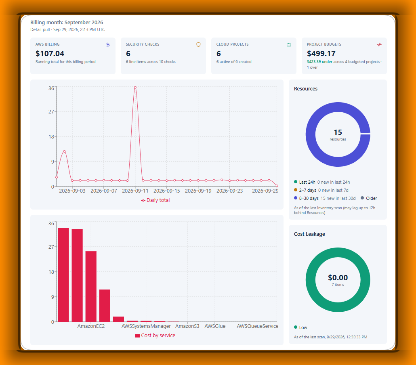
Task: Click "6 active of 6 created" text
Action: pos(234,61)
